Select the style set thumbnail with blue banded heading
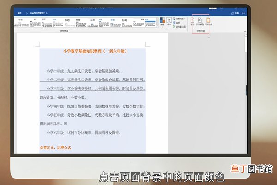 [x=150, y=23]
